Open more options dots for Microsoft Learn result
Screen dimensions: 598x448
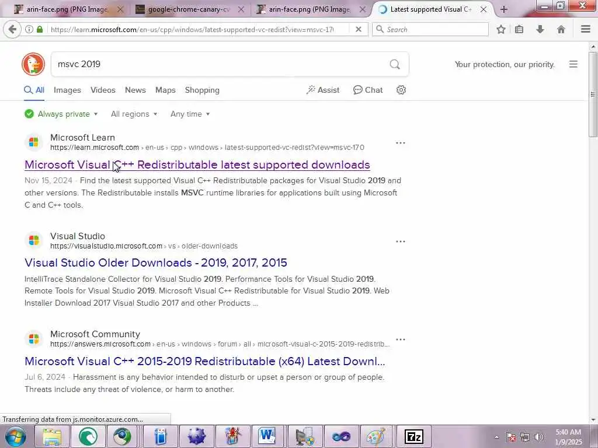tap(401, 143)
